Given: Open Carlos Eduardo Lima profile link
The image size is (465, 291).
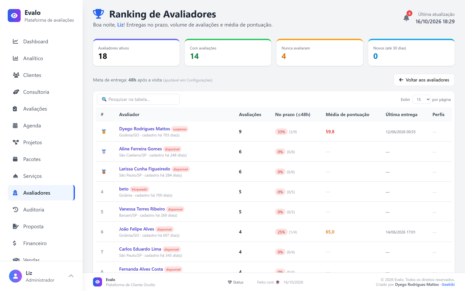Looking at the screenshot, I should click(x=140, y=249).
